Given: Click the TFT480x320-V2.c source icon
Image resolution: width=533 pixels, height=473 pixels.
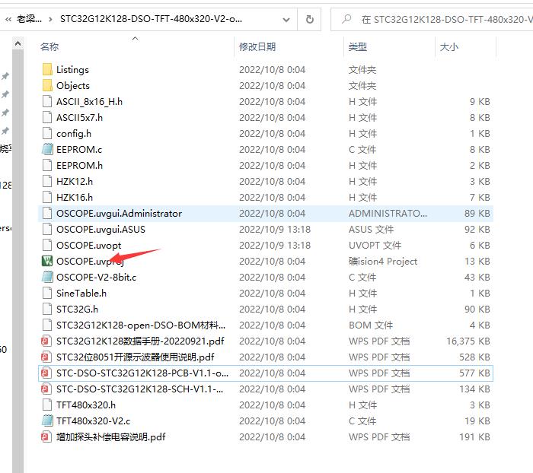Looking at the screenshot, I should (x=47, y=421).
